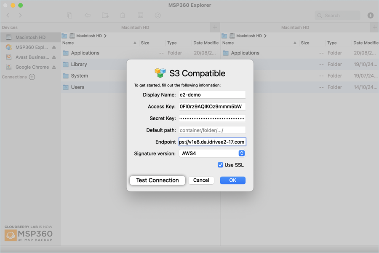379x253 pixels.
Task: Click the back navigation arrow
Action: pyautogui.click(x=8, y=16)
